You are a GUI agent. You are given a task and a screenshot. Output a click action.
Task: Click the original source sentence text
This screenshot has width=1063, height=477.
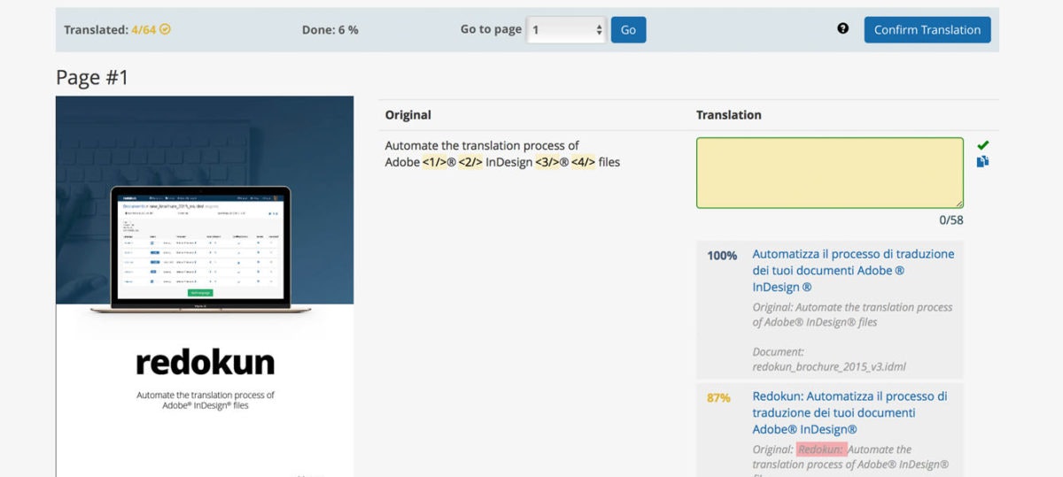coord(502,153)
